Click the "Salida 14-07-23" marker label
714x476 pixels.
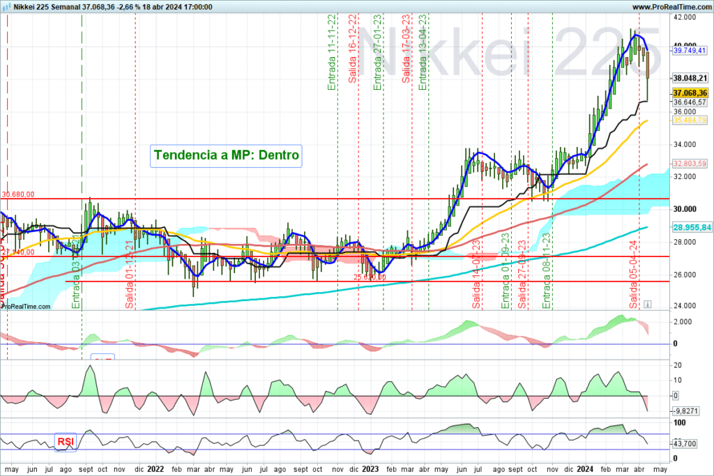point(476,274)
